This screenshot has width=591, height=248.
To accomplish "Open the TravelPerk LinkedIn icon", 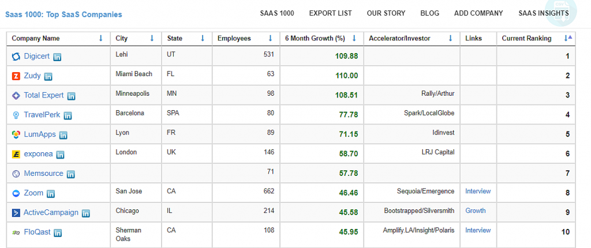I will click(x=68, y=116).
